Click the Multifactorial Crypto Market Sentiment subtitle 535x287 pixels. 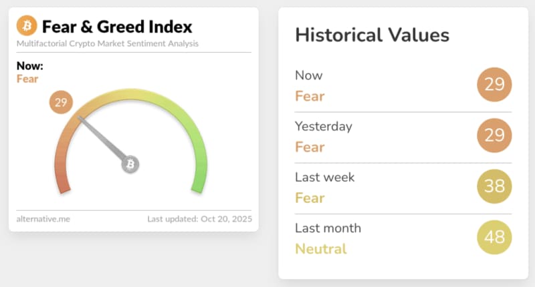pyautogui.click(x=108, y=44)
